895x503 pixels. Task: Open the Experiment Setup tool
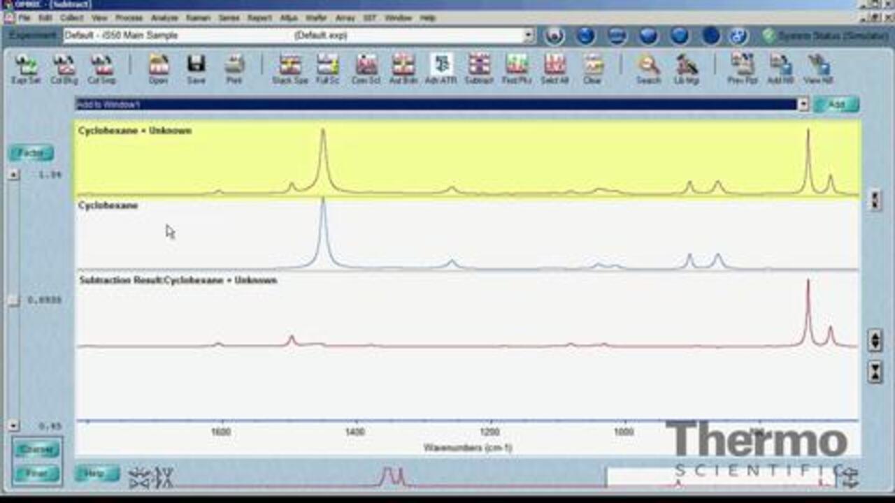(x=27, y=68)
